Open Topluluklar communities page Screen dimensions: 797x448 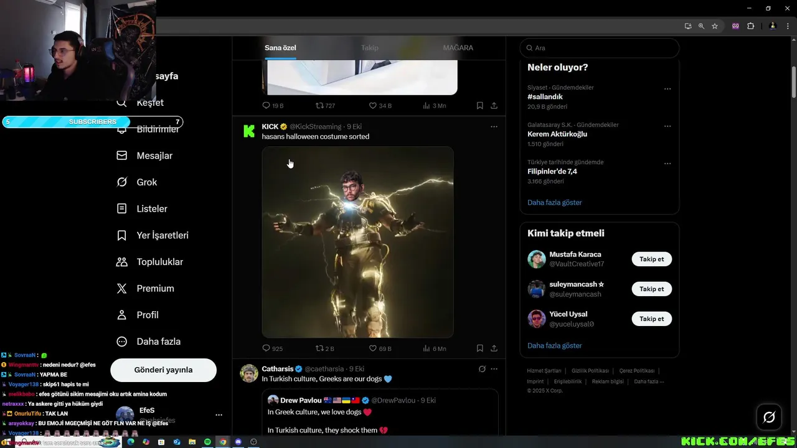coord(149,262)
